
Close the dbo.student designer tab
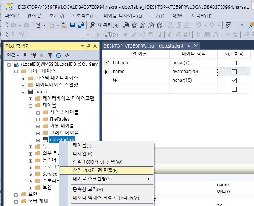[196, 46]
